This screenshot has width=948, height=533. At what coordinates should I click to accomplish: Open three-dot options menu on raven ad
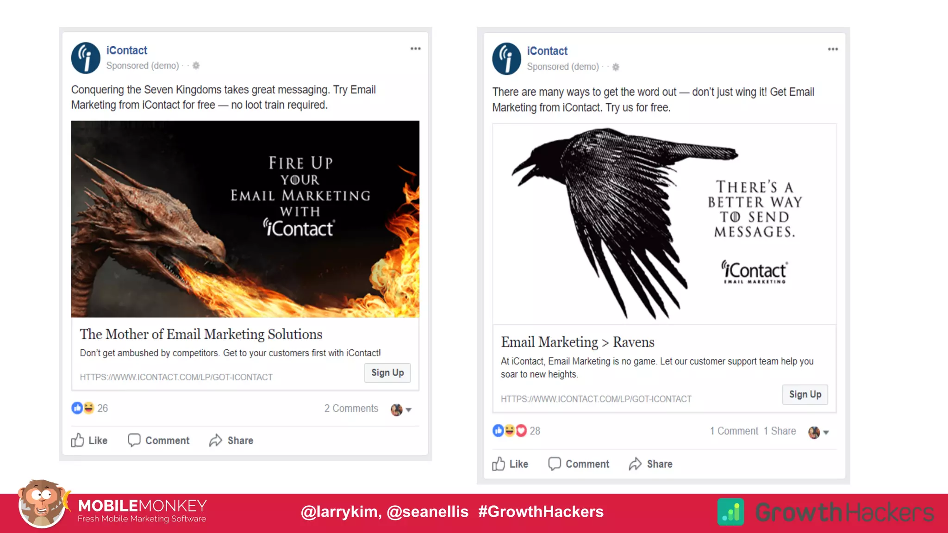[833, 49]
